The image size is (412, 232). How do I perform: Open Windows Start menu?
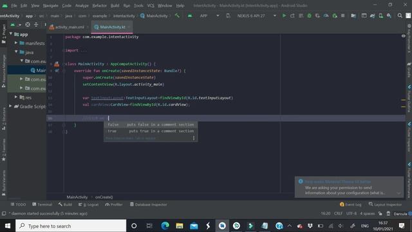pos(8,226)
